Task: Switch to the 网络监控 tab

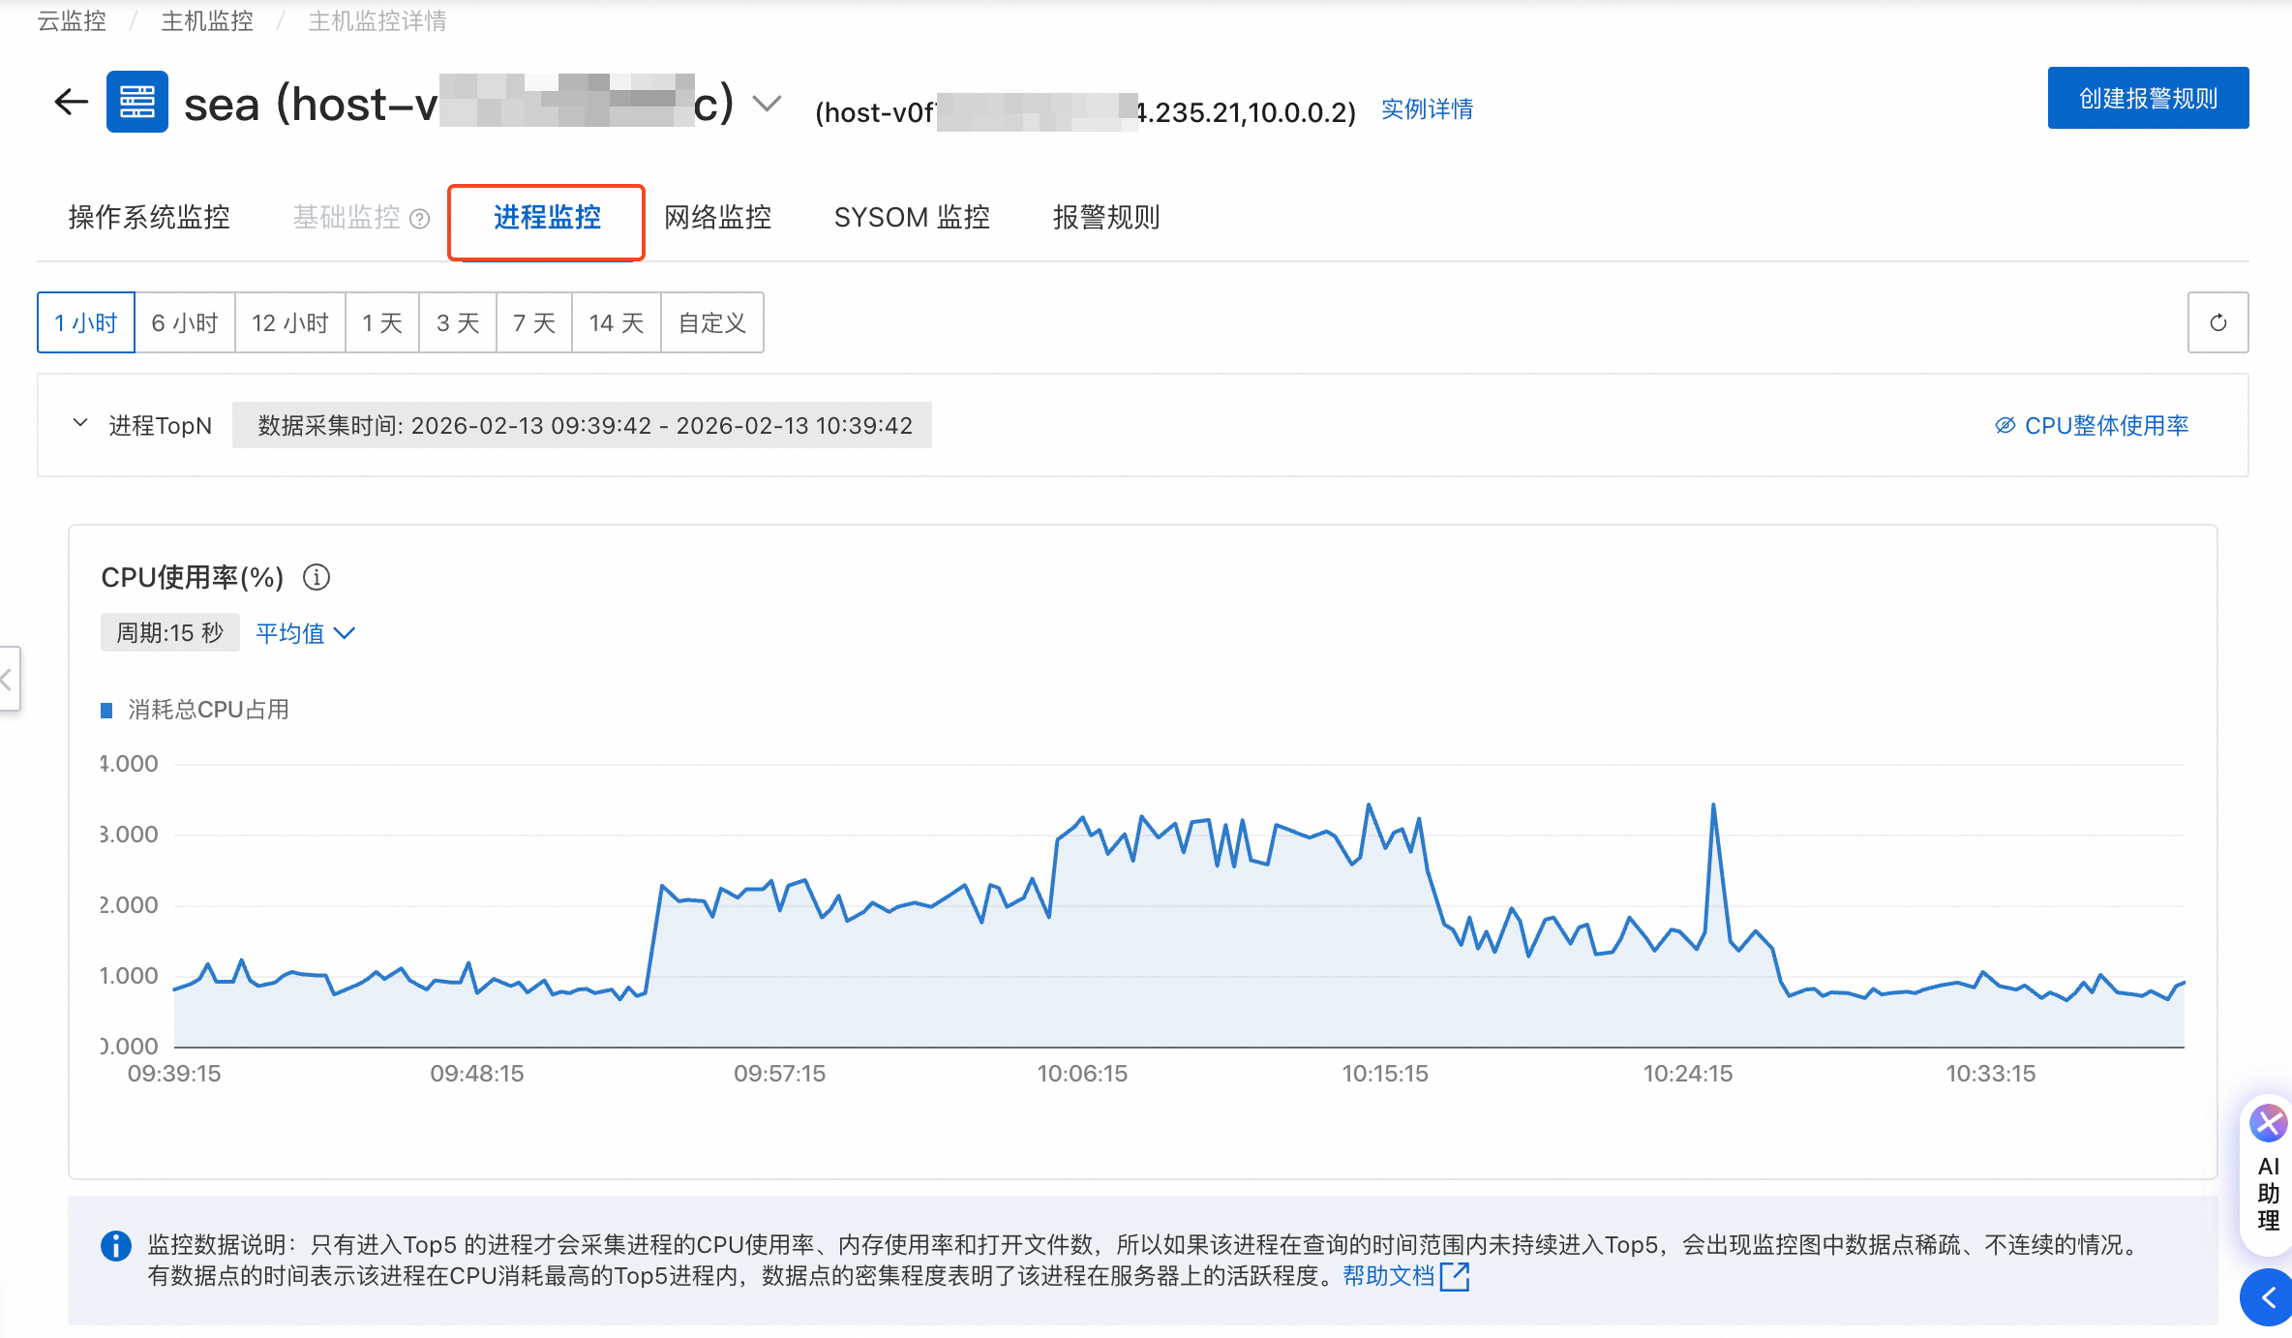Action: pyautogui.click(x=717, y=218)
